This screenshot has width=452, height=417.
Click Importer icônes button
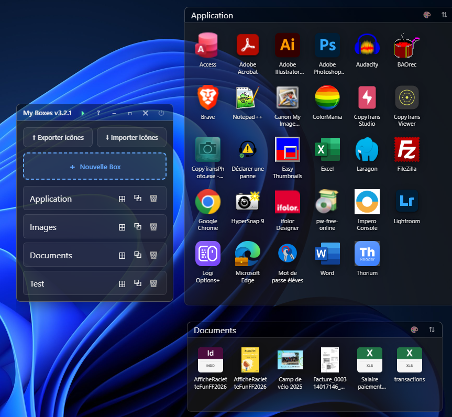132,138
